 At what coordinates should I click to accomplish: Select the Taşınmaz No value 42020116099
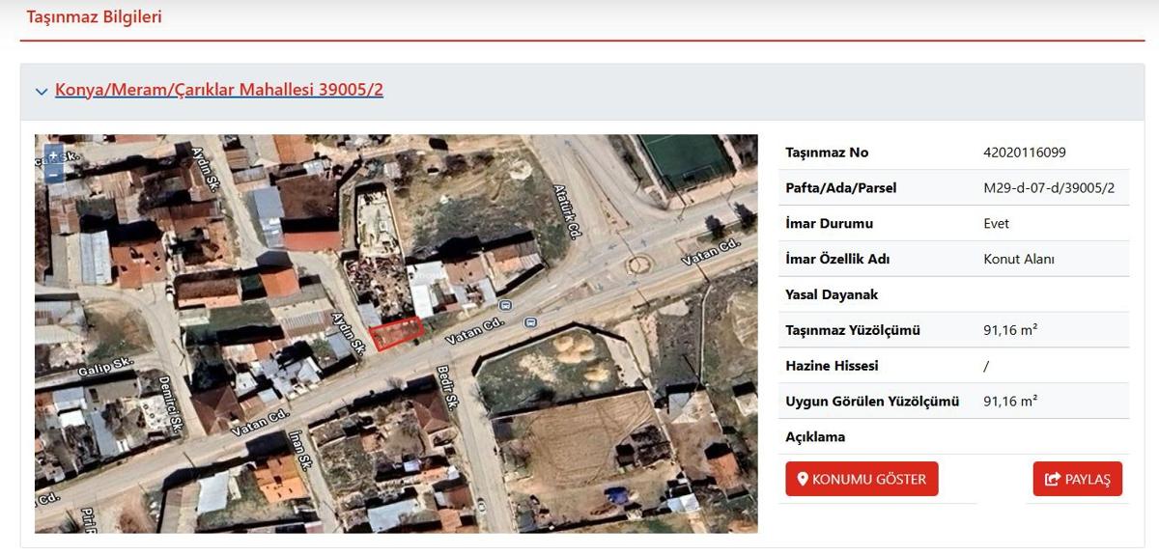(x=1024, y=153)
